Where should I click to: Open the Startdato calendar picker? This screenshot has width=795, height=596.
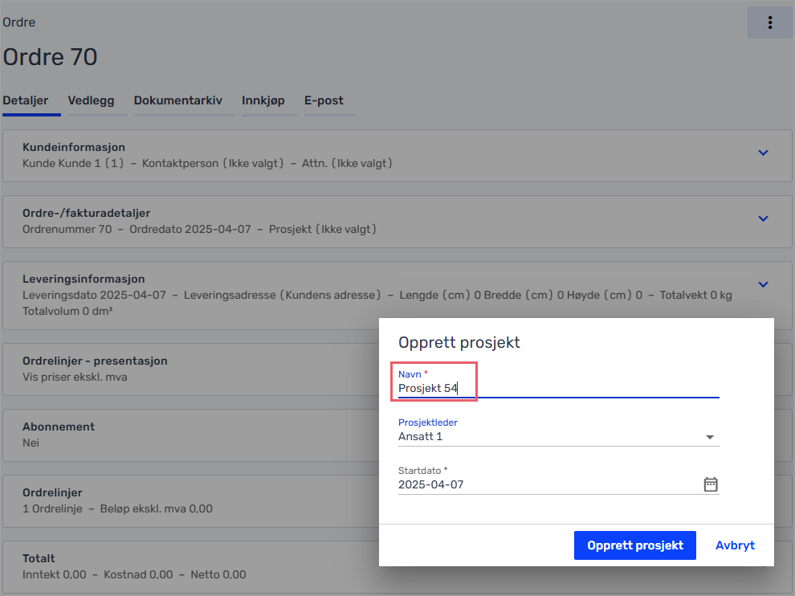710,484
